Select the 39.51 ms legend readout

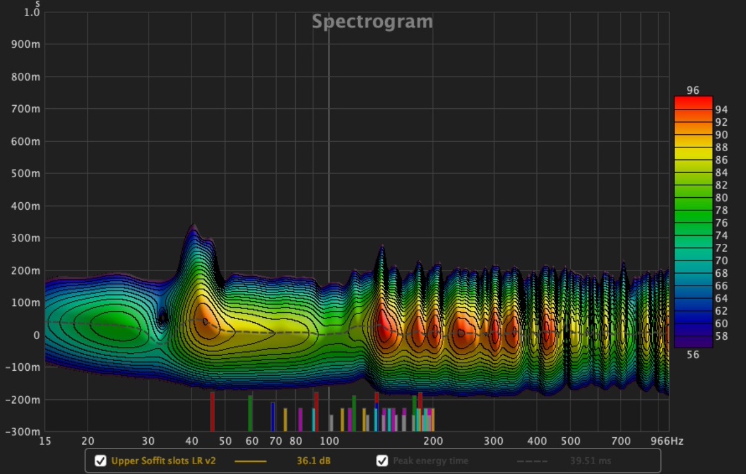click(591, 461)
